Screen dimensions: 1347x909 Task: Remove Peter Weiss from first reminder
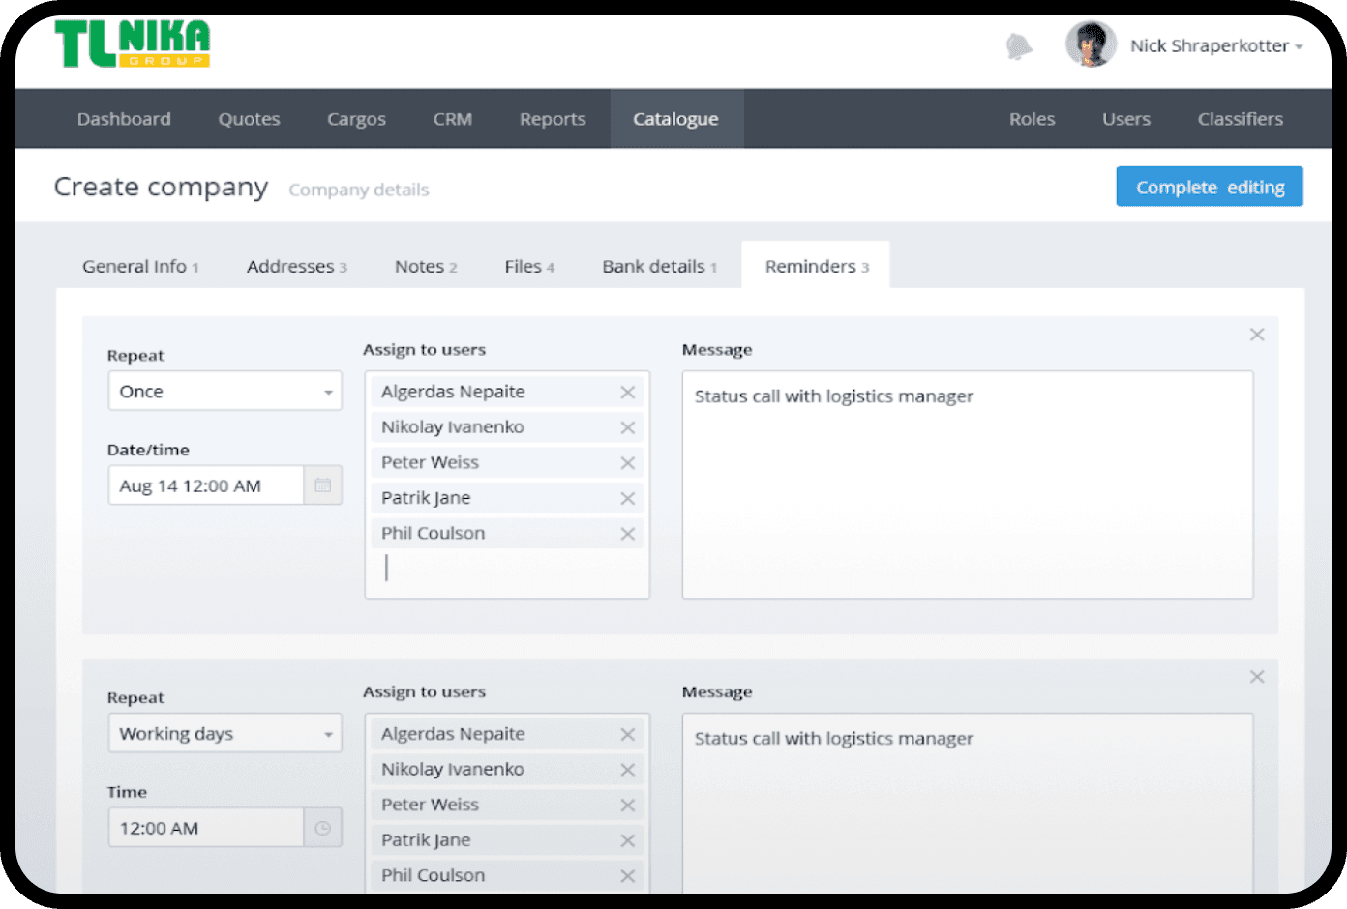(x=627, y=462)
